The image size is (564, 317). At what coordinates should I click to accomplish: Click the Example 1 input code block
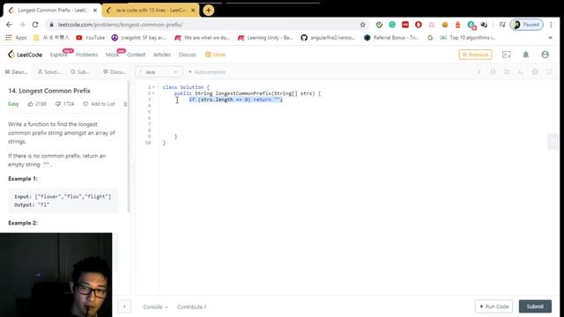[x=63, y=201]
